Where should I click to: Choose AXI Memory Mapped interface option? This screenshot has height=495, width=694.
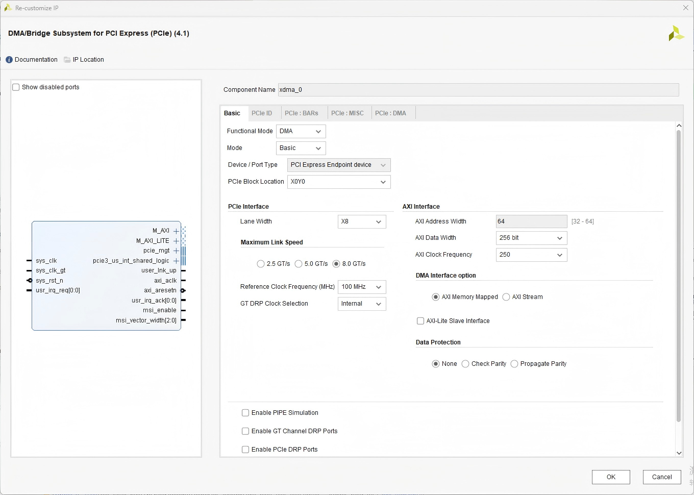coord(436,297)
